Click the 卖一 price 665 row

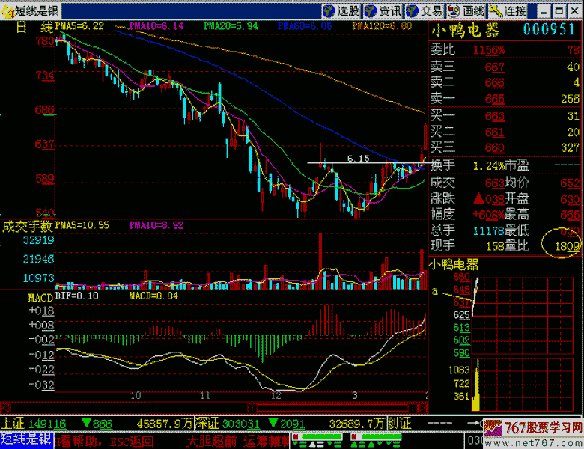click(494, 100)
